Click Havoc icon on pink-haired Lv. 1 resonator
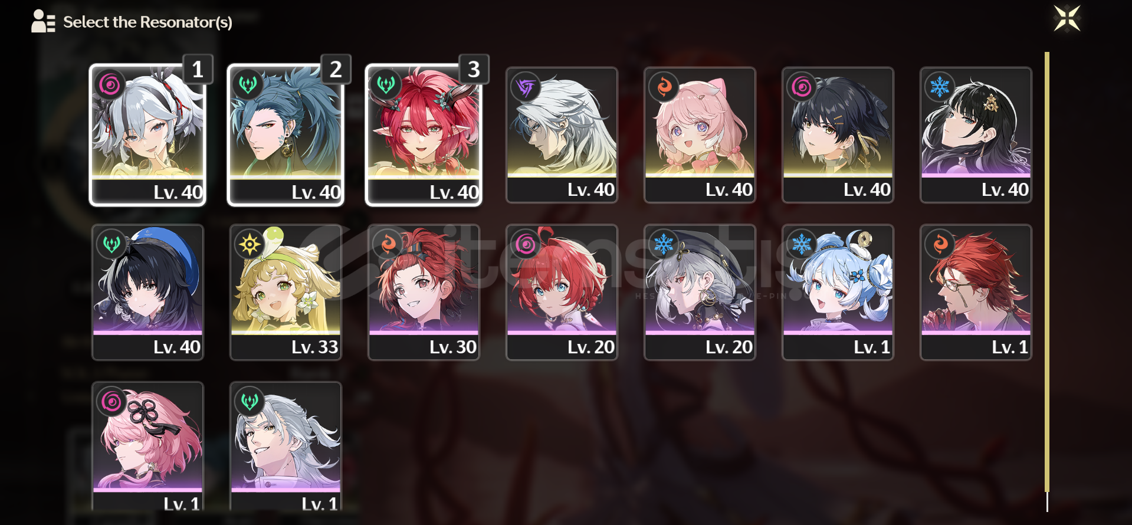Image resolution: width=1132 pixels, height=525 pixels. 111,402
